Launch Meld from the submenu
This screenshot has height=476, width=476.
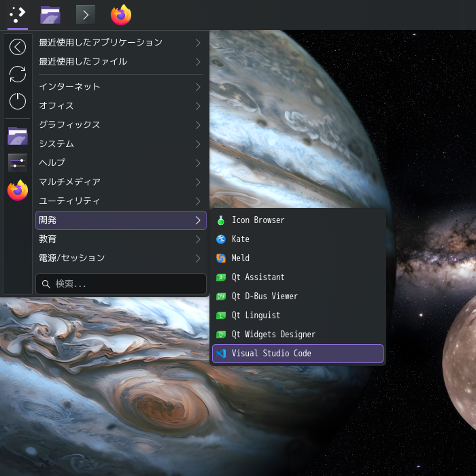pos(298,258)
